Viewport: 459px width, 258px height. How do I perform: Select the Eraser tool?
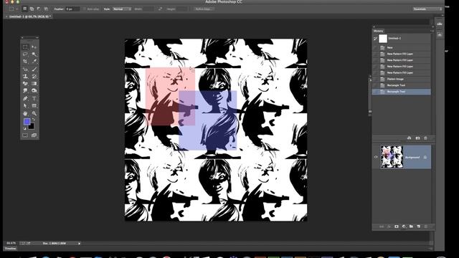[x=26, y=84]
